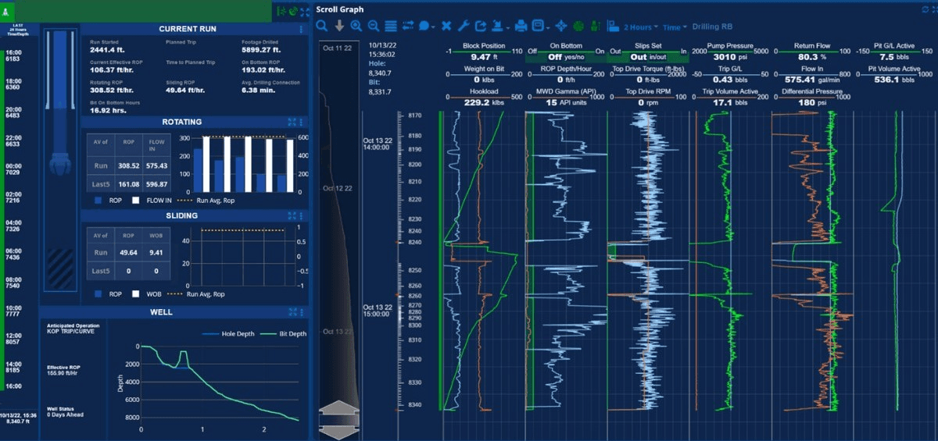
Task: Expand the comment bubble dropdown arrow
Action: click(433, 28)
